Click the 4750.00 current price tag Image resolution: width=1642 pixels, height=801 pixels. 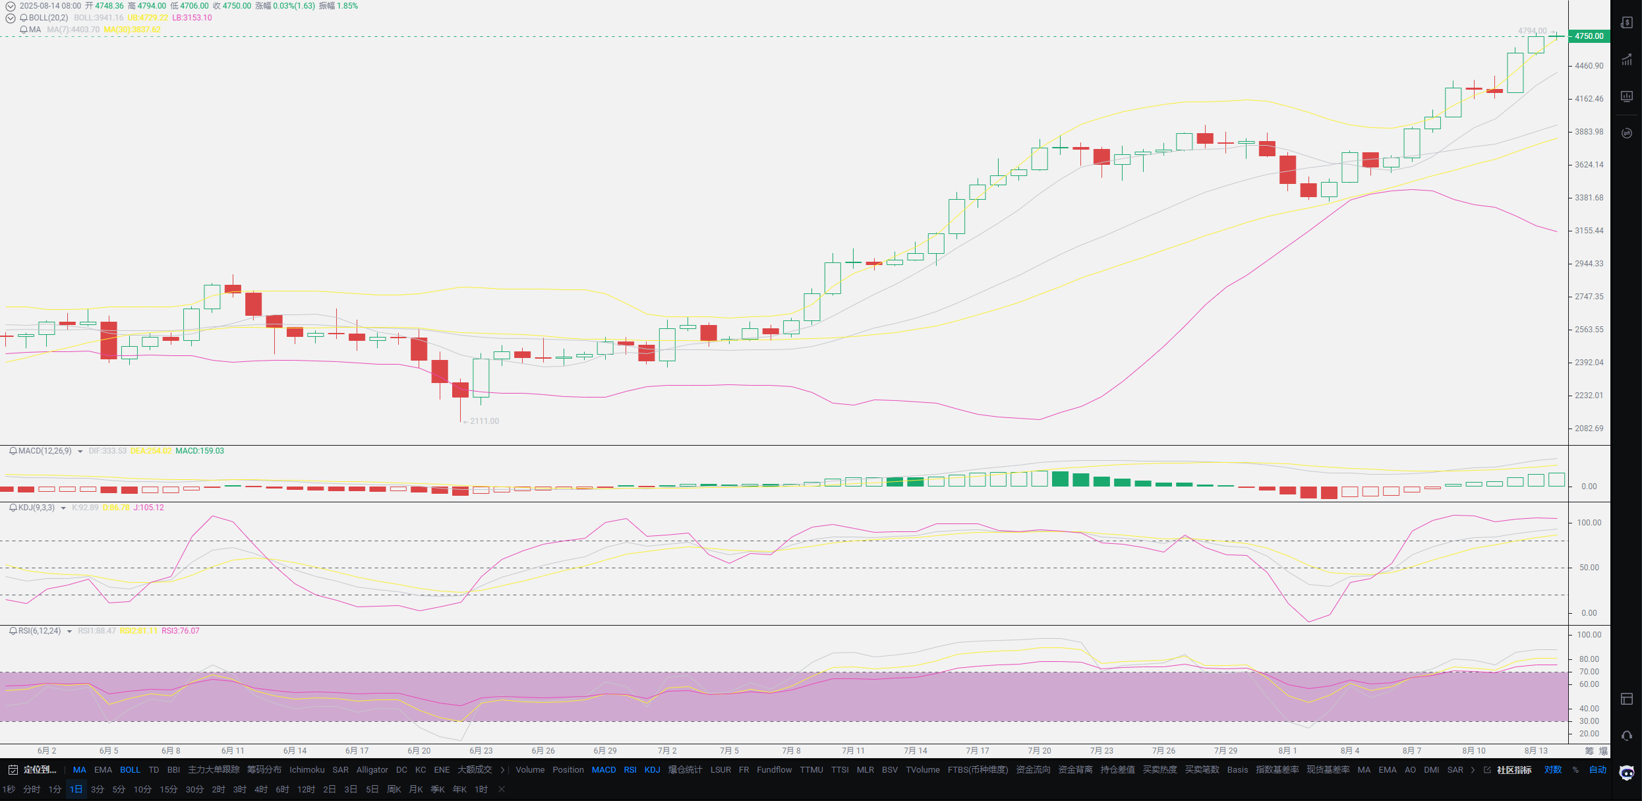1589,36
